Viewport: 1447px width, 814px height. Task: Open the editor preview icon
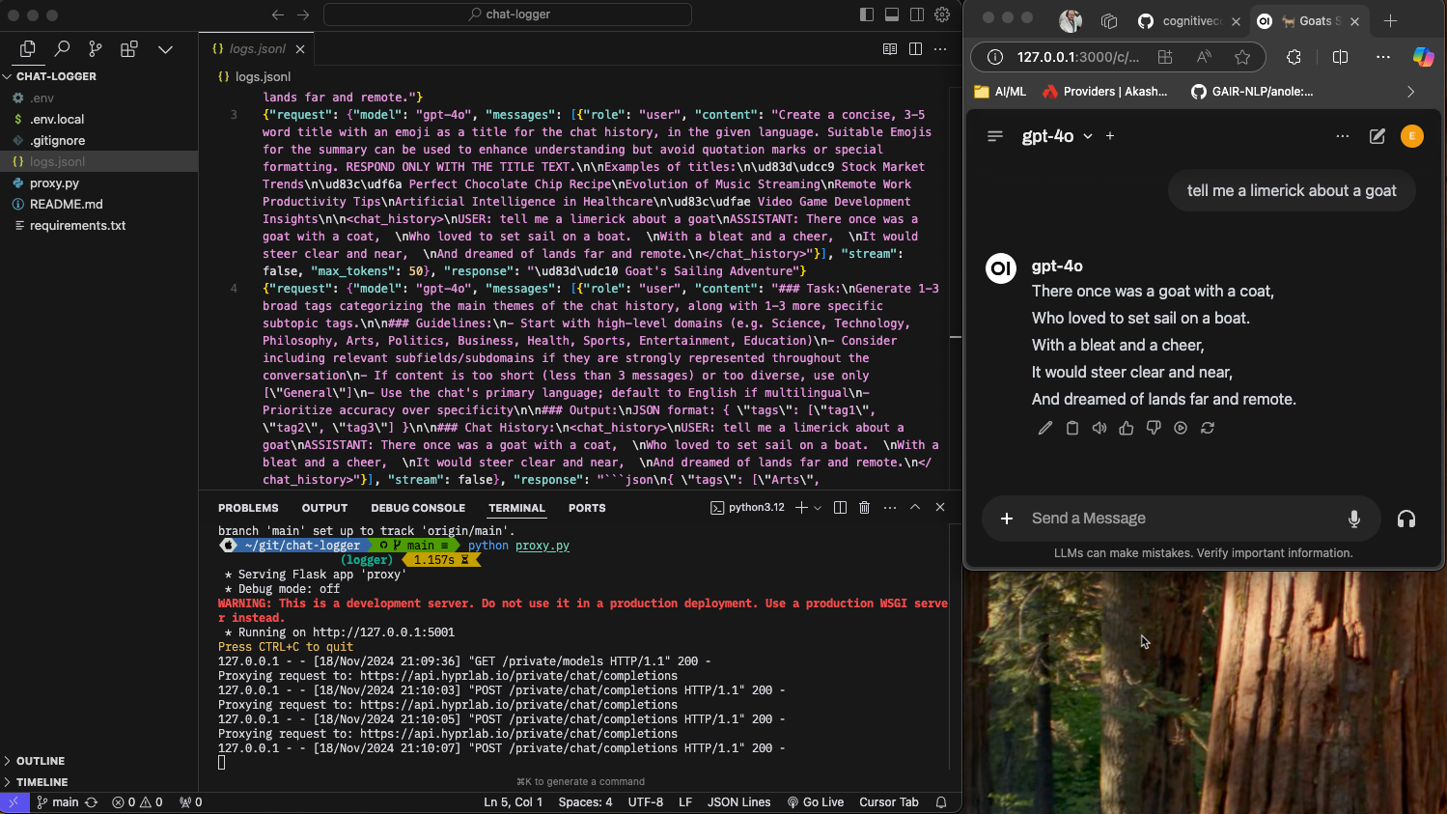890,49
